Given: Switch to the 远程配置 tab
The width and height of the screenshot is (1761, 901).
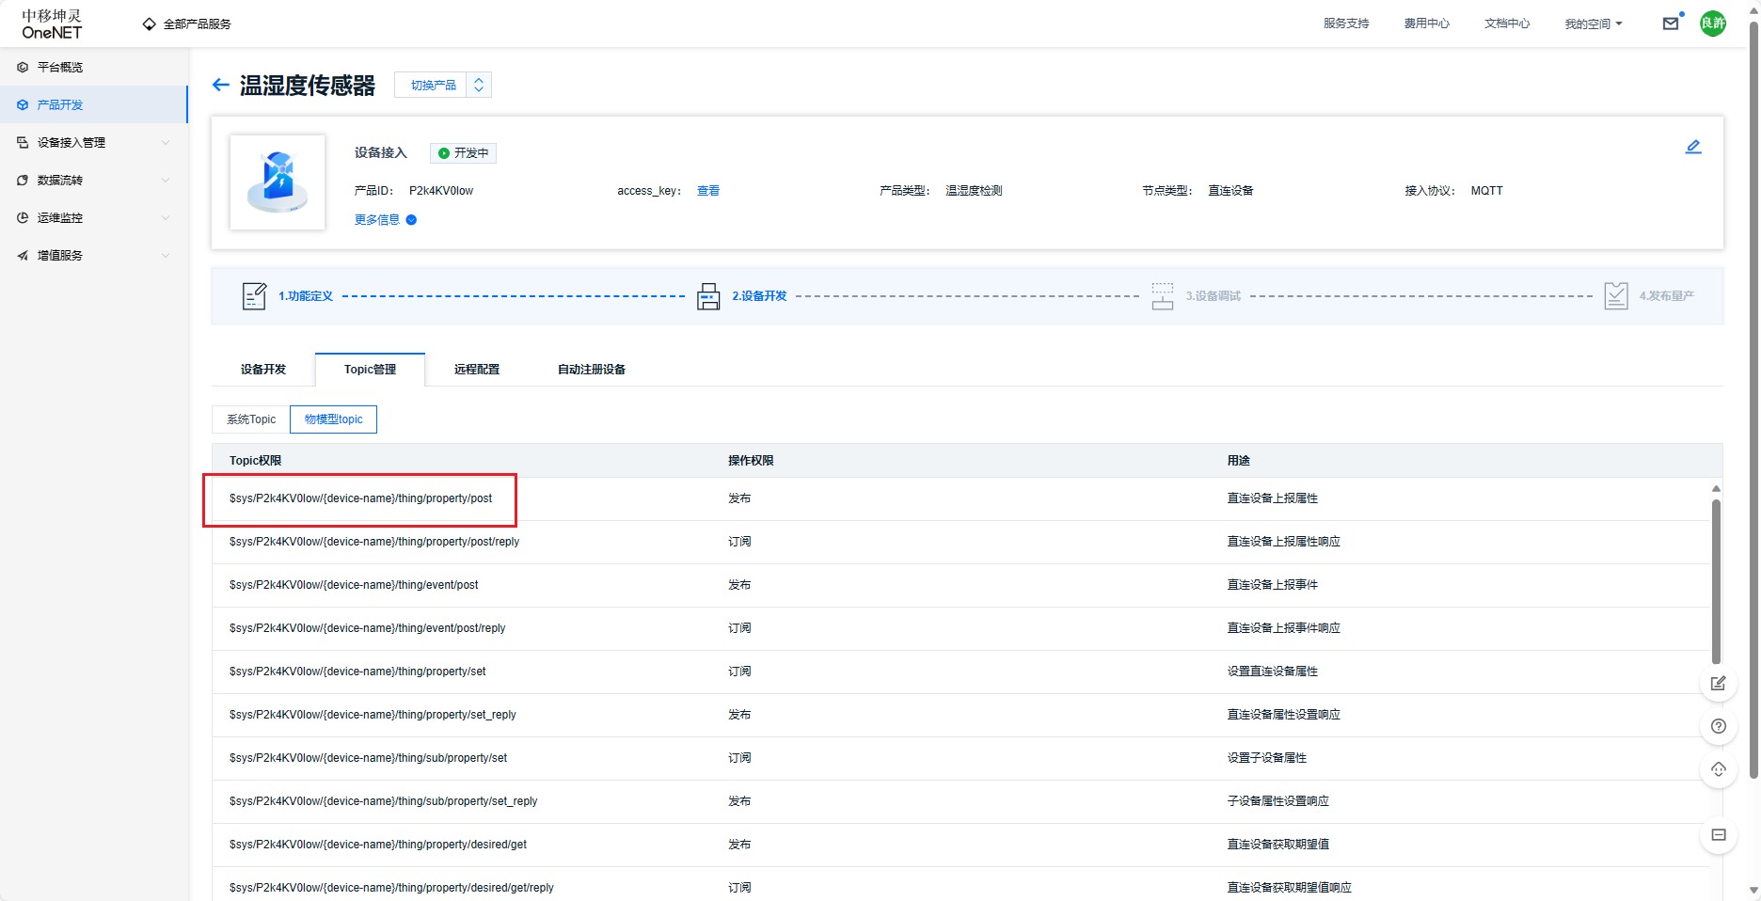Looking at the screenshot, I should [477, 370].
